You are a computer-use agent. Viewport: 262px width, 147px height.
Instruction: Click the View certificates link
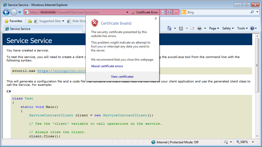[x=122, y=77]
